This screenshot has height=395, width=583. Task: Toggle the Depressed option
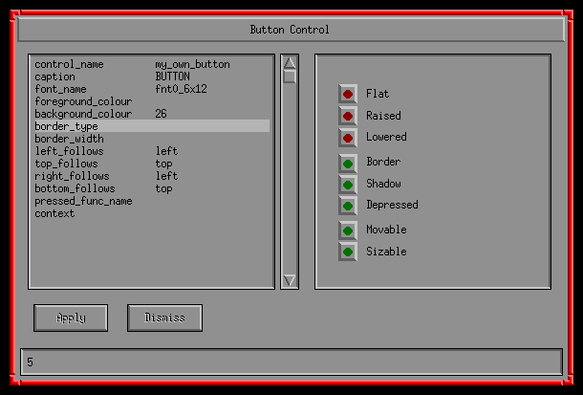point(348,206)
